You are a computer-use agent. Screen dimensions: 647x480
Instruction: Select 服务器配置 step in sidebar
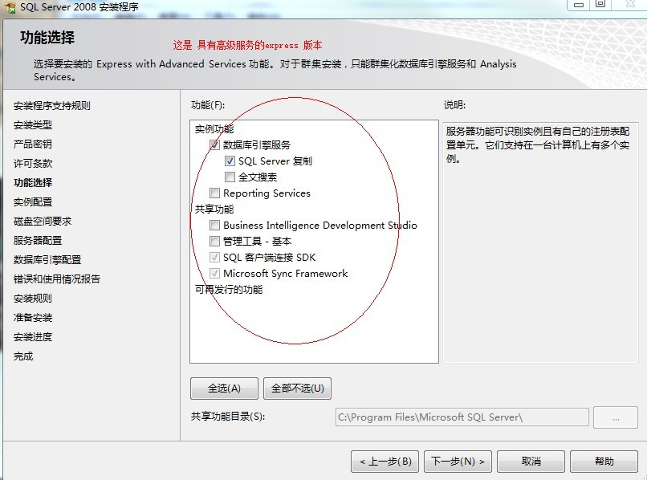[x=38, y=241]
